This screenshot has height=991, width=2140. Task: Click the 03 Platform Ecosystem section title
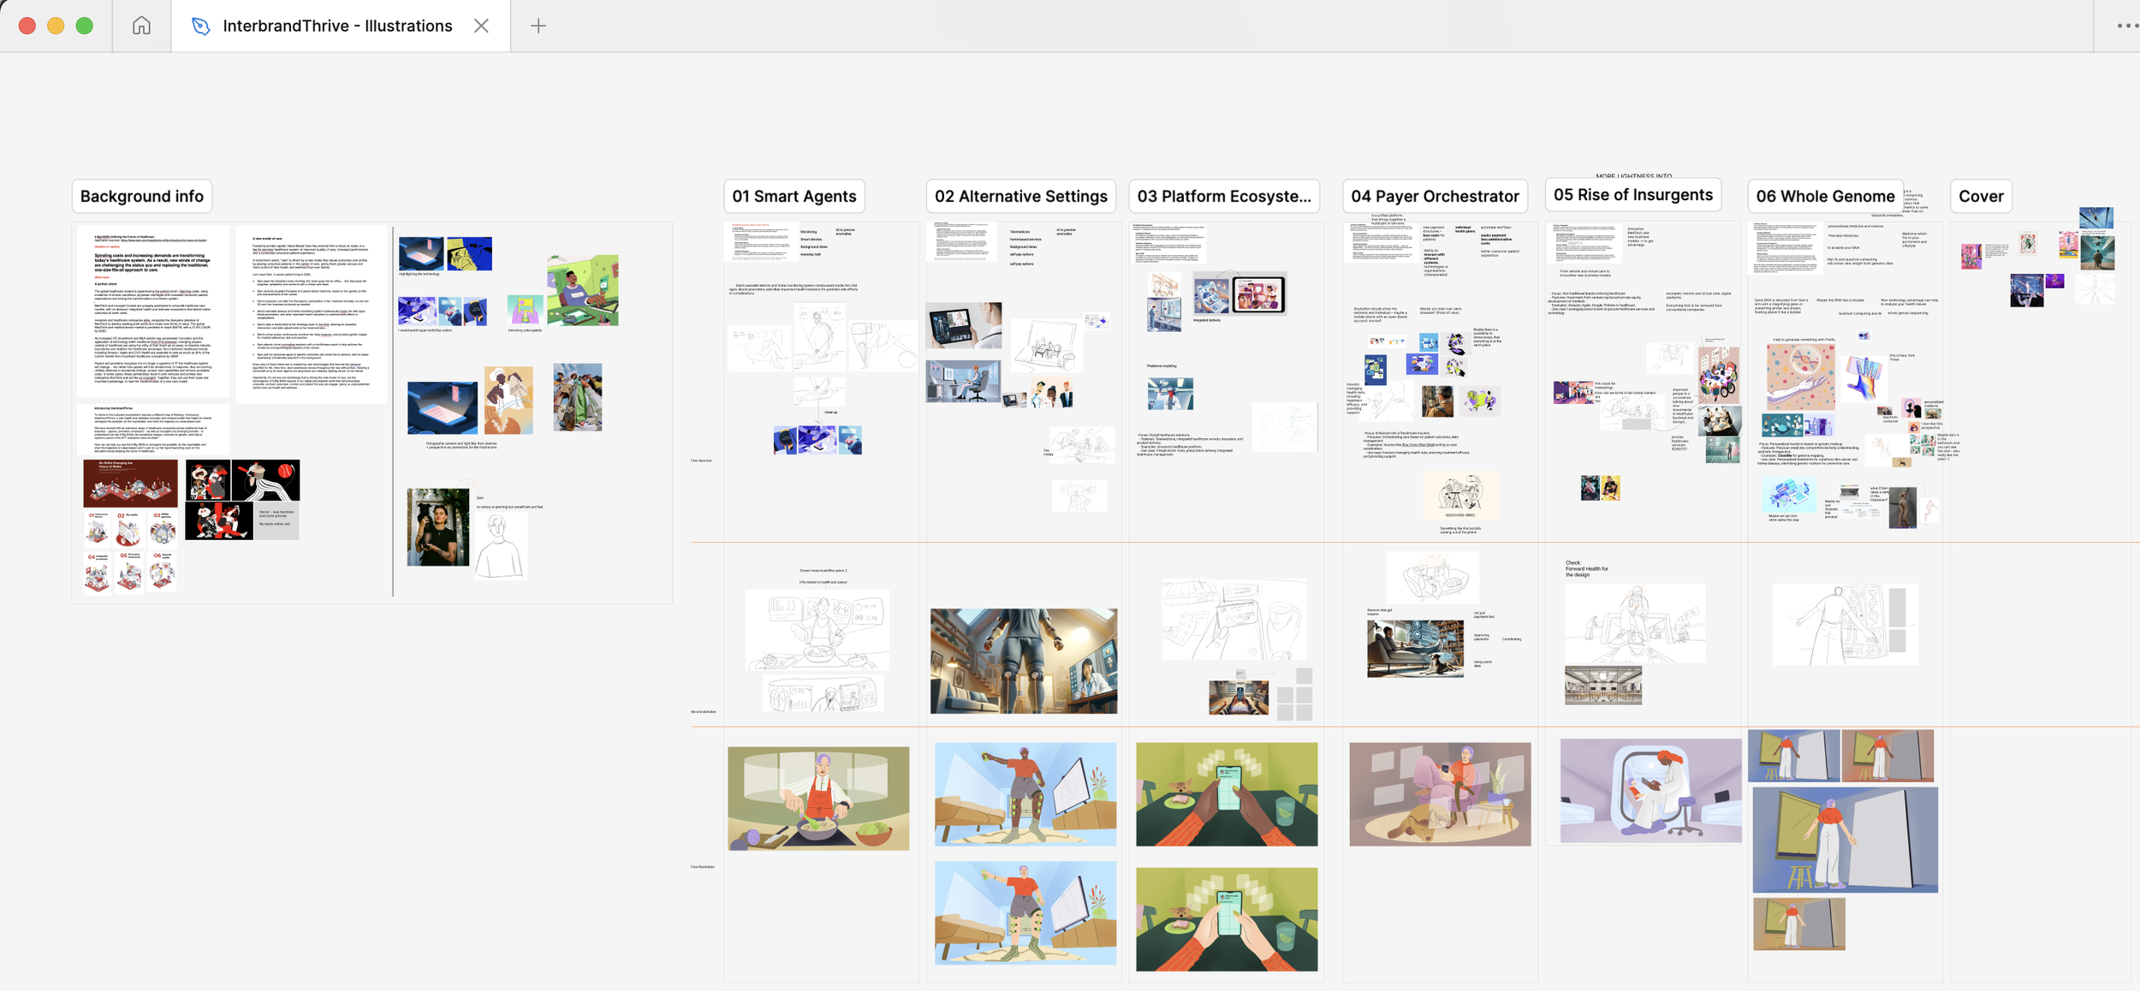pyautogui.click(x=1223, y=196)
